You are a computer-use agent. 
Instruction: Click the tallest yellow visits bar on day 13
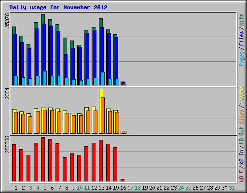(x=100, y=111)
